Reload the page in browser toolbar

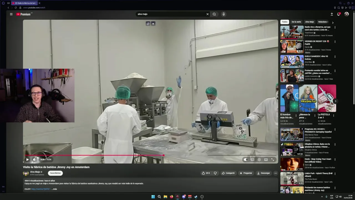point(16,8)
